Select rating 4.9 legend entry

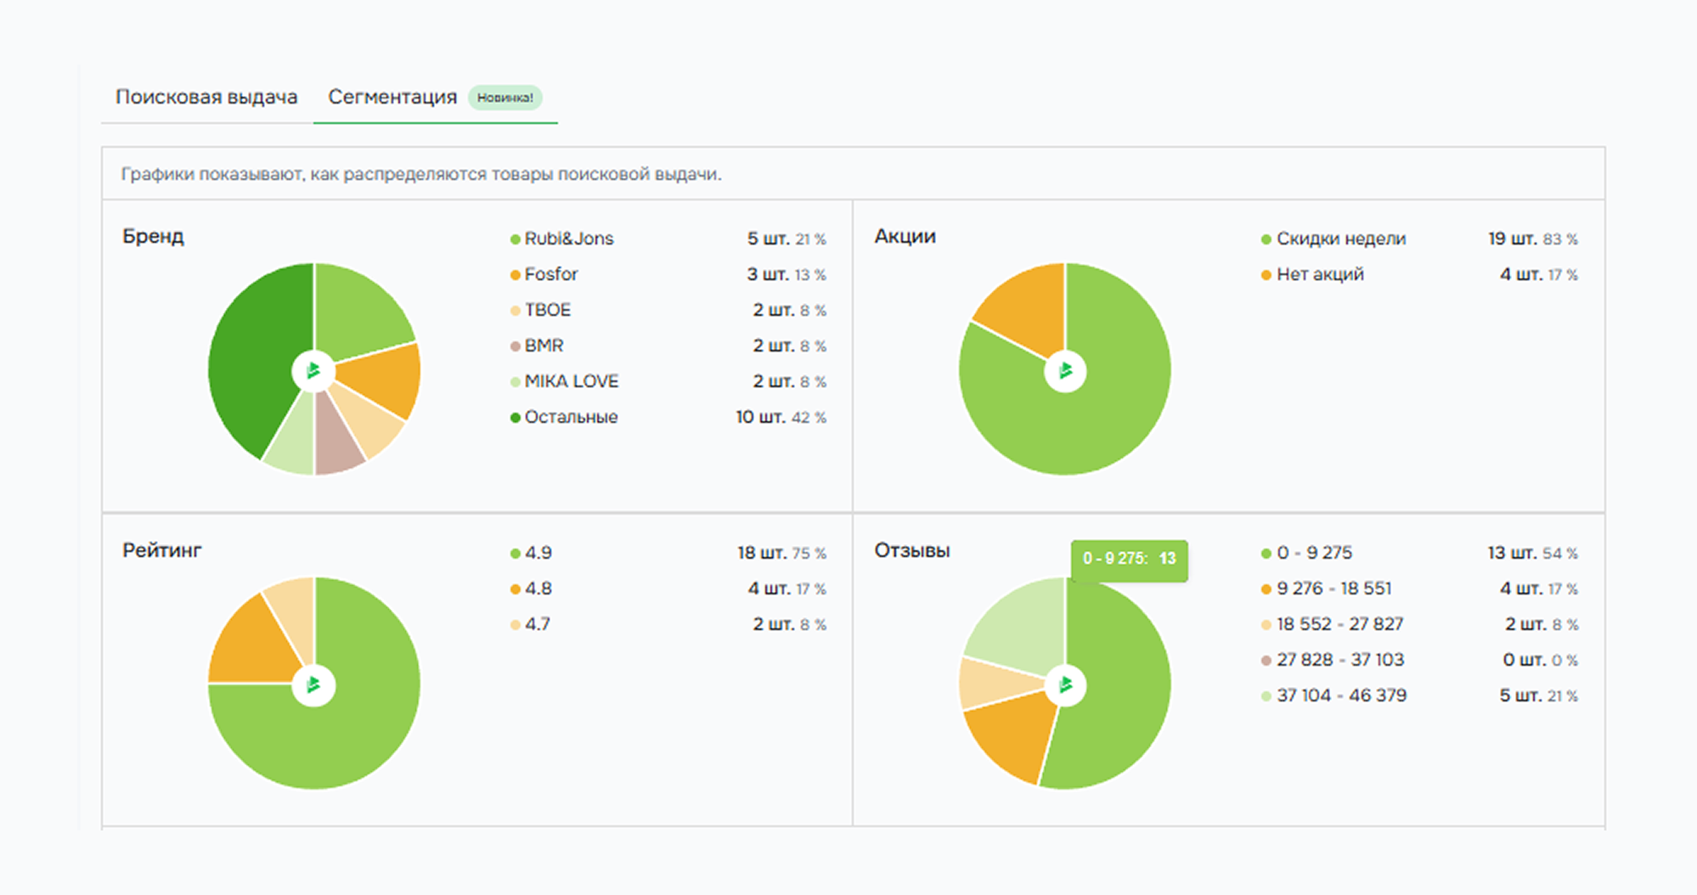[x=538, y=553]
